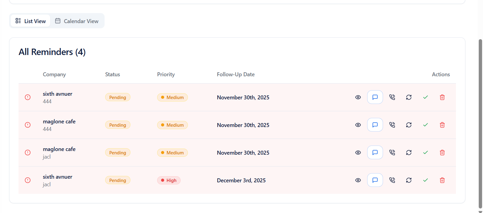The height and width of the screenshot is (213, 483).
Task: Click the alert icon on the first row
Action: (27, 97)
